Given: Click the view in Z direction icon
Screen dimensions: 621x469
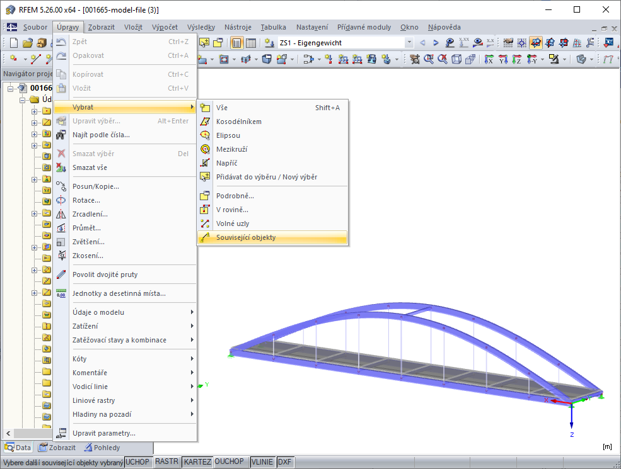Looking at the screenshot, I should point(517,59).
